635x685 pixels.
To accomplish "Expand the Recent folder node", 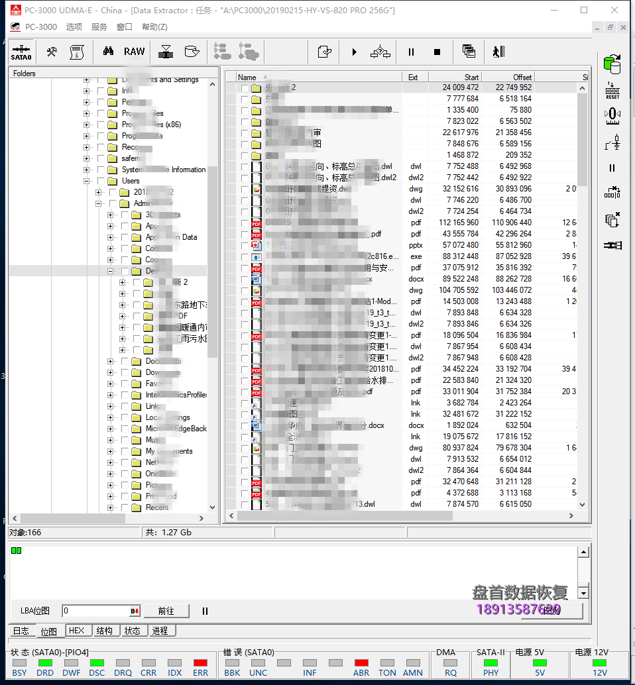I will (110, 507).
